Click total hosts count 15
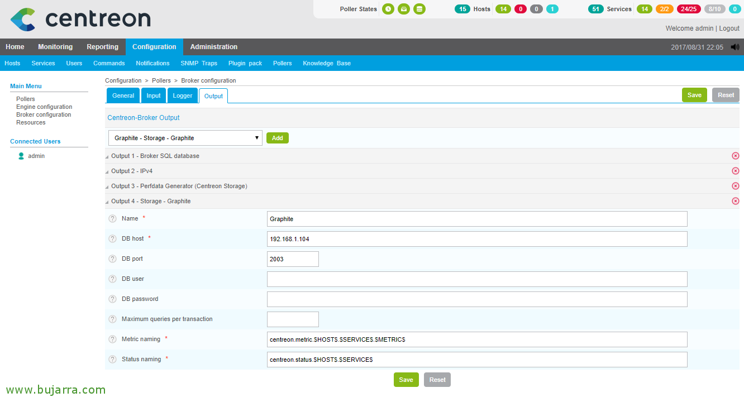Screen dimensions: 744x402 coord(462,9)
